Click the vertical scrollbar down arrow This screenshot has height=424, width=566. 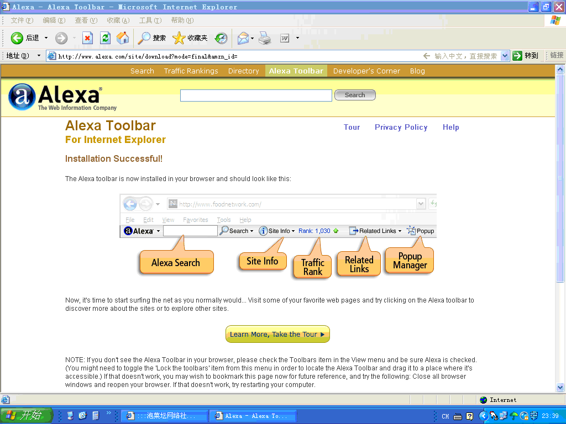click(560, 388)
